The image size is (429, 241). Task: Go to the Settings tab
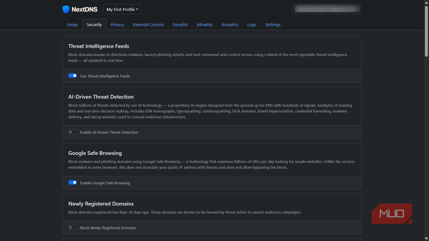coord(273,24)
